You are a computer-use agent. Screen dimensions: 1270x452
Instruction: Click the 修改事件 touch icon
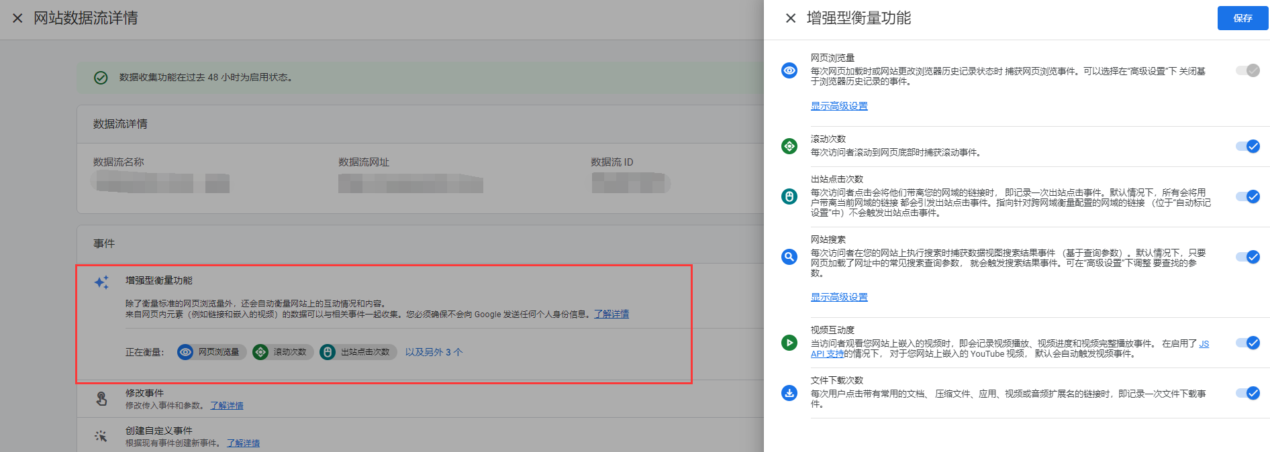[x=101, y=399]
